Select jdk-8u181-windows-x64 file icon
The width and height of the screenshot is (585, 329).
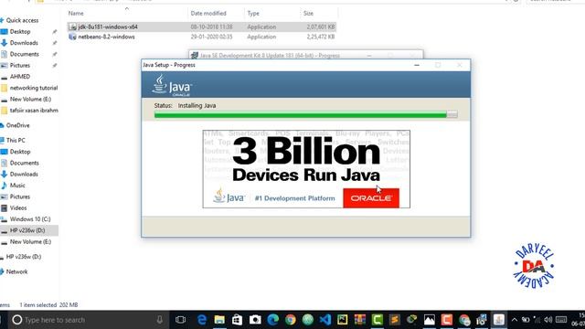(x=72, y=27)
